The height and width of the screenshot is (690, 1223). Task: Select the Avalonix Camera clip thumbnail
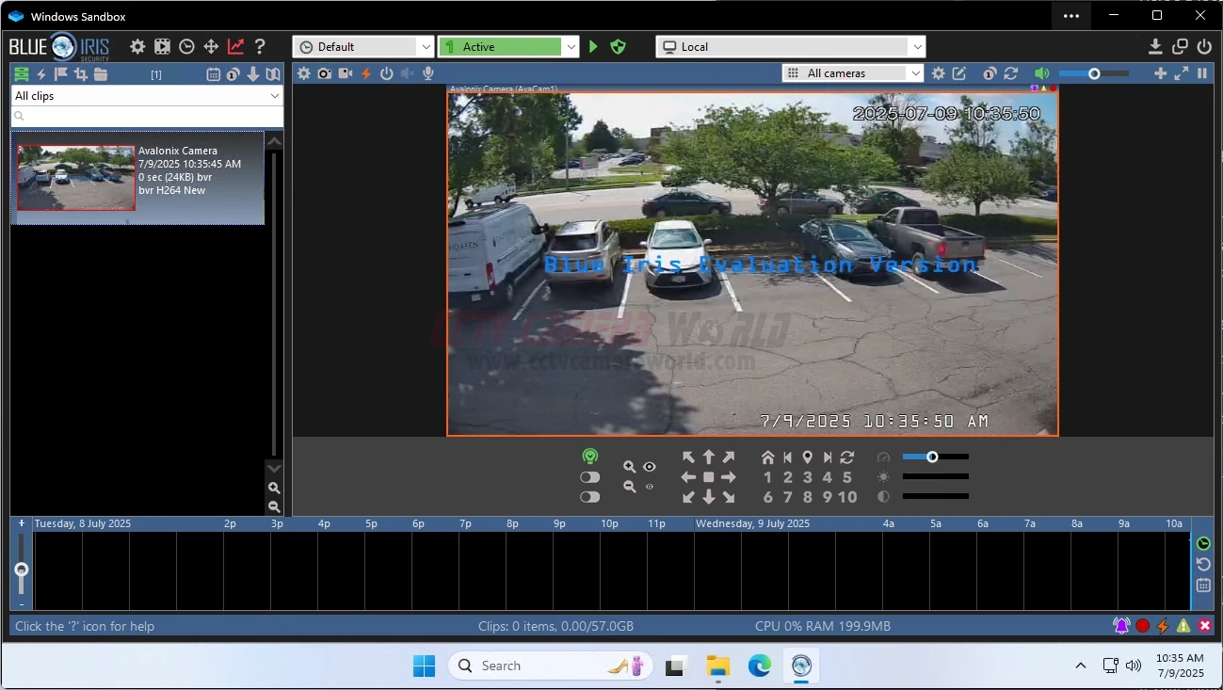tap(75, 177)
